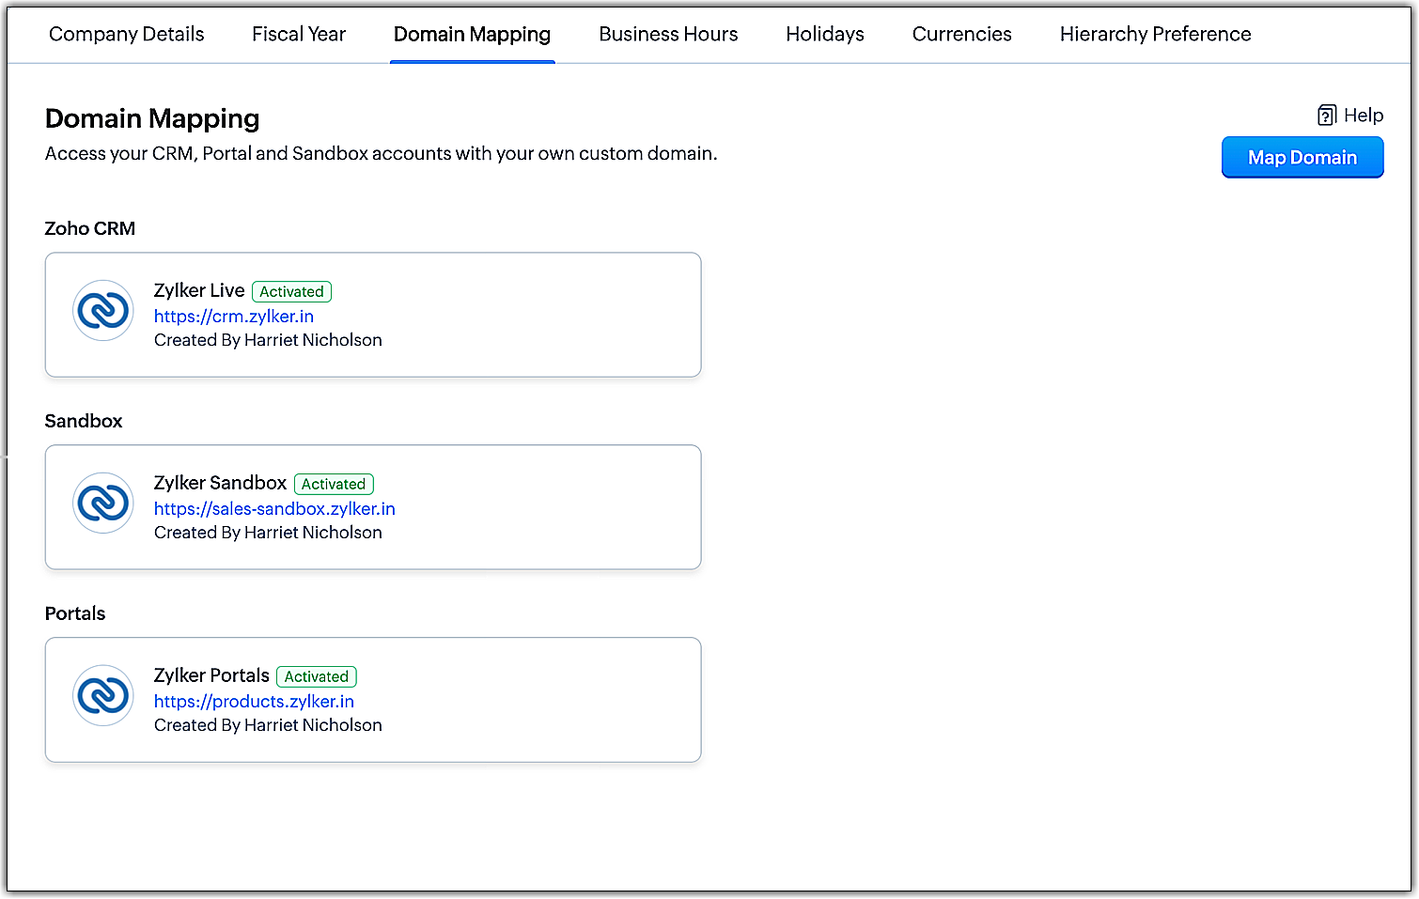Image resolution: width=1419 pixels, height=899 pixels.
Task: Switch to the Fiscal Year tab
Action: click(x=299, y=35)
